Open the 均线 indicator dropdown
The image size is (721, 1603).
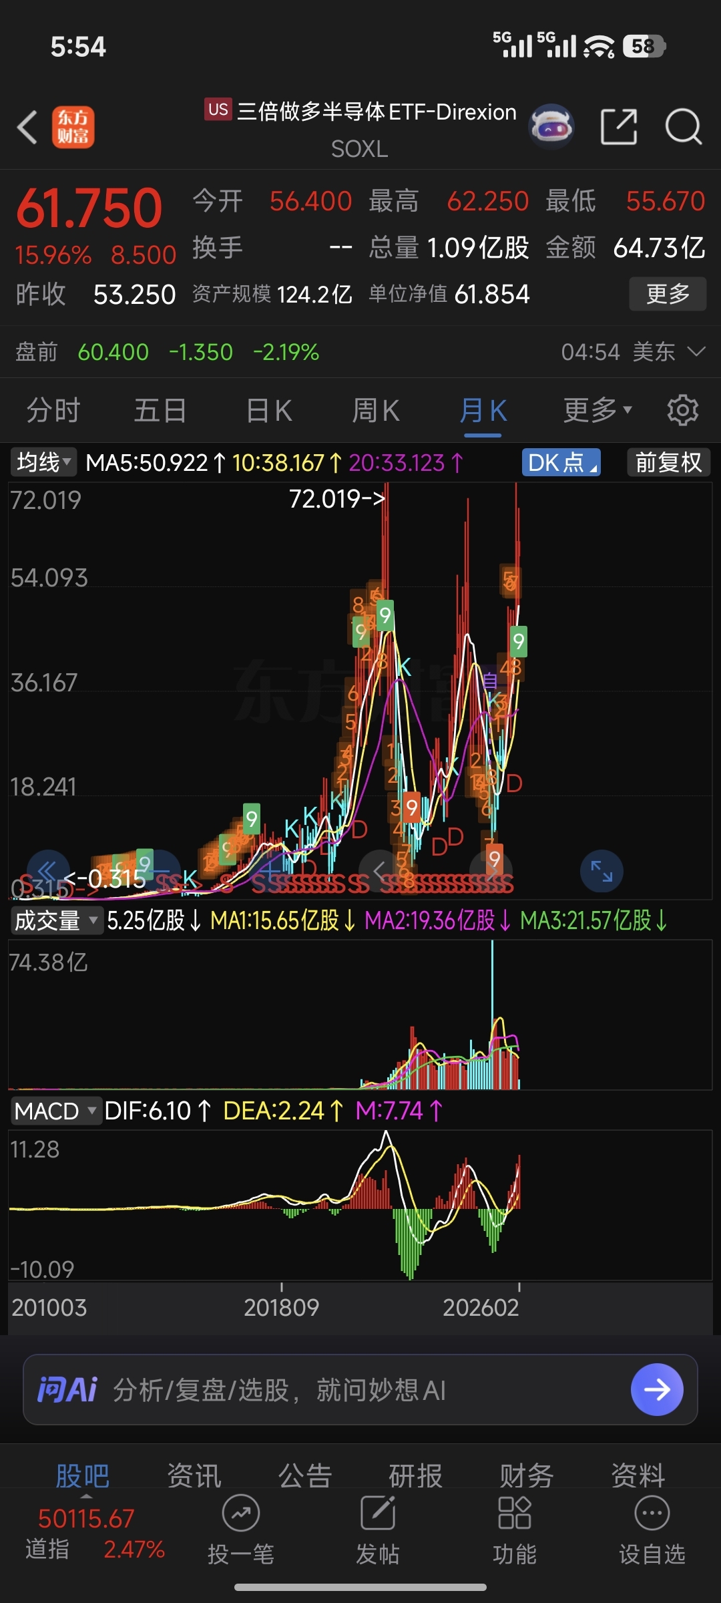click(43, 462)
